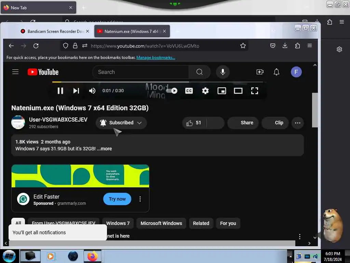Open User-VSGWABXCSEJEV channel avatar
Viewport: 350px width, 263px height.
18,122
